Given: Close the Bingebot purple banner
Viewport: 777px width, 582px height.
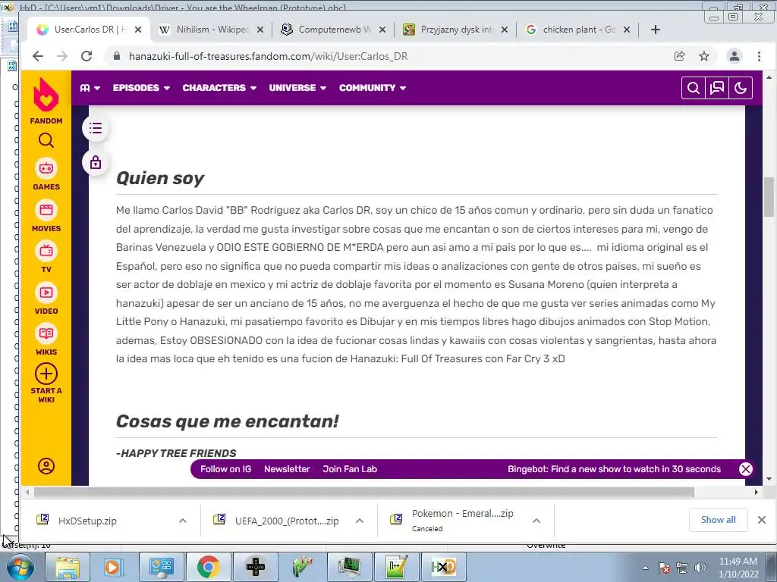Looking at the screenshot, I should 745,469.
